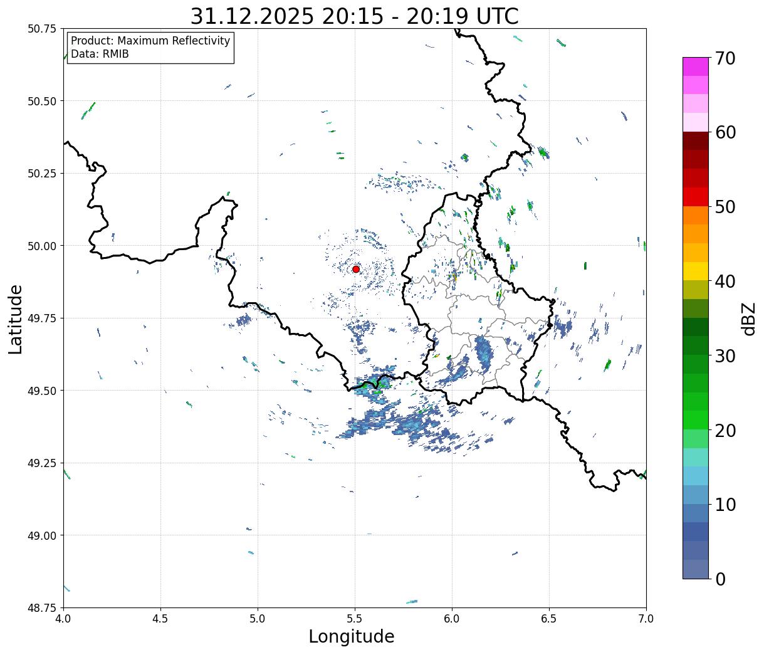Click the yellow colorbar swatch just above 40 dBZ

click(696, 271)
